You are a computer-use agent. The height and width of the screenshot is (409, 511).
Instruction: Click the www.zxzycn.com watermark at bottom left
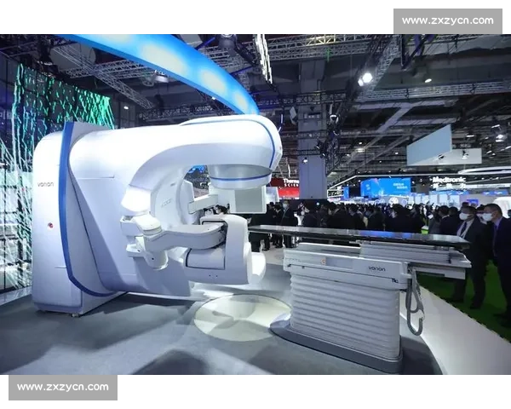click(64, 388)
